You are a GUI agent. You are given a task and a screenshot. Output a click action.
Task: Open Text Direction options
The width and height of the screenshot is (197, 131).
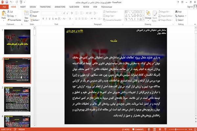coord(110,12)
